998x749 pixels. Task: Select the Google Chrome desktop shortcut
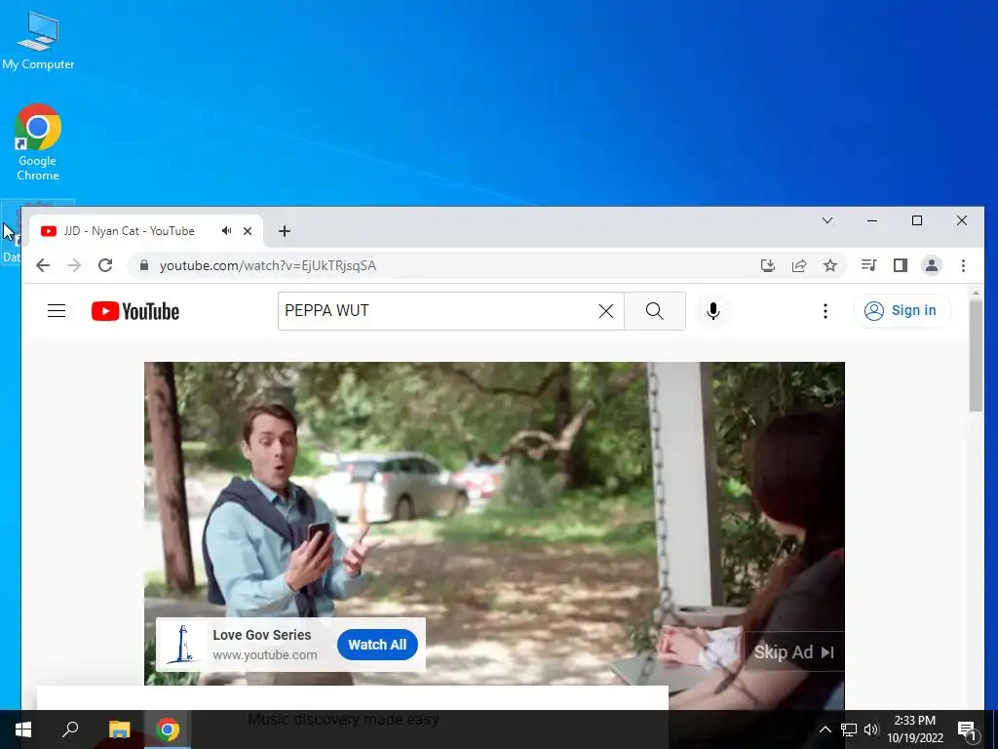coord(38,142)
